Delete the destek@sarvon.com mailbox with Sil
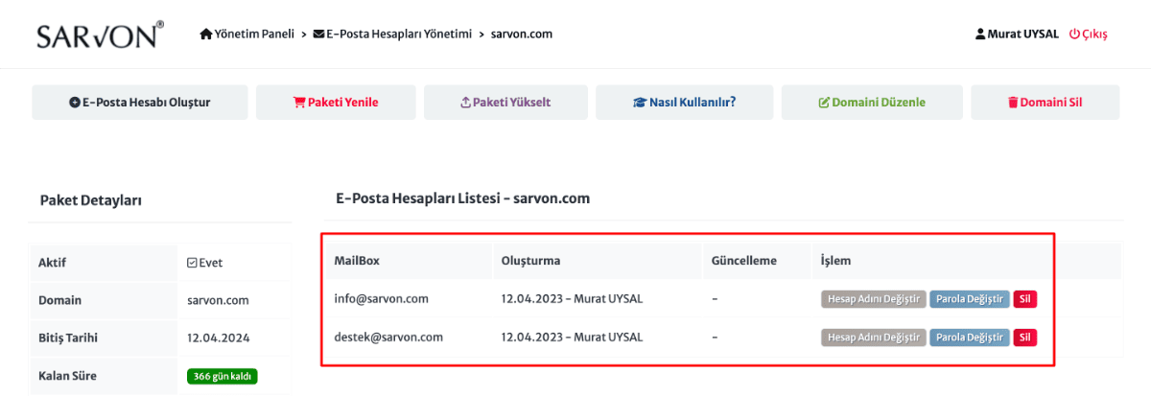This screenshot has height=396, width=1151. click(1025, 338)
